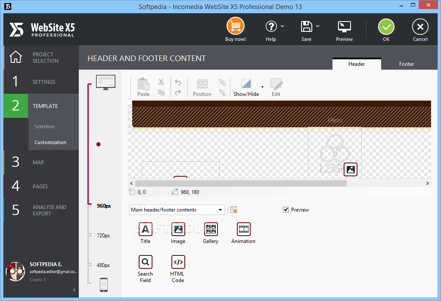Collapse the sidebar with the arrow
This screenshot has height=301, width=441.
74,289
